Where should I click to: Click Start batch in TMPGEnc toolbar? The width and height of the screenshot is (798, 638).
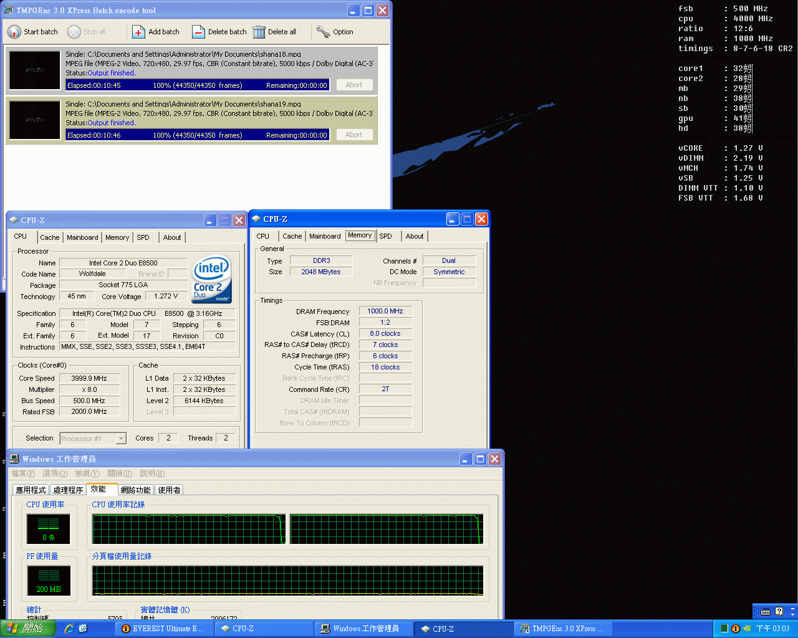pyautogui.click(x=32, y=32)
